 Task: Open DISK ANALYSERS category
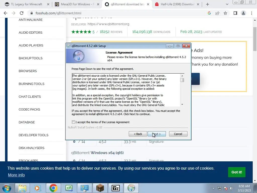click(31, 148)
